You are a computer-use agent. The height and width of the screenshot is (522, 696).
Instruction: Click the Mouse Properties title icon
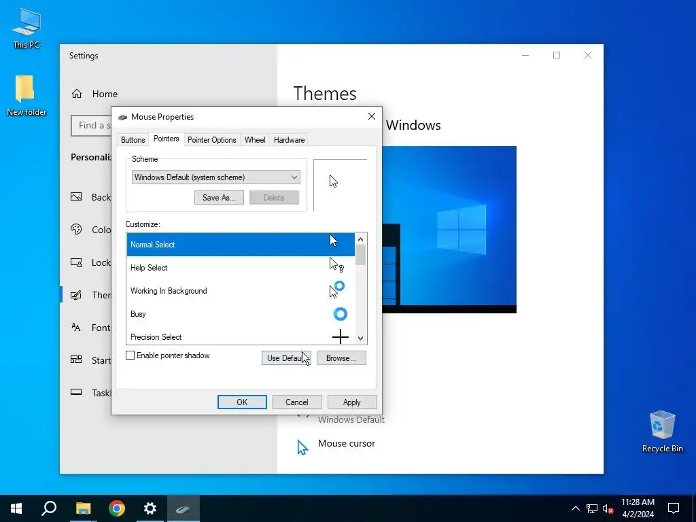click(x=122, y=117)
